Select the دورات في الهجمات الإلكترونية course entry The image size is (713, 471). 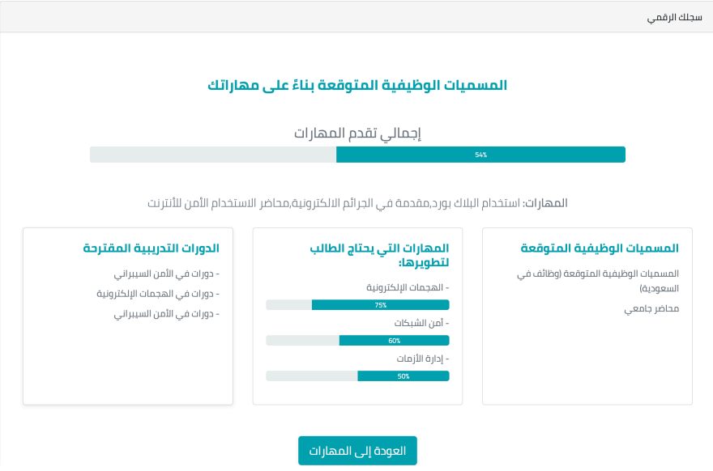(x=158, y=294)
